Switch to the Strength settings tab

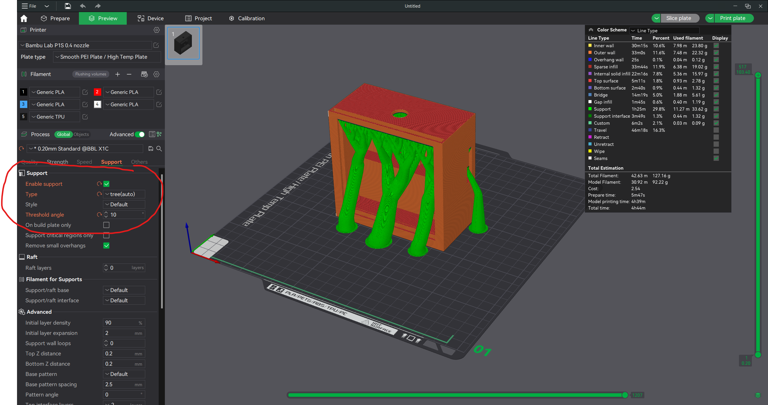[x=57, y=162]
